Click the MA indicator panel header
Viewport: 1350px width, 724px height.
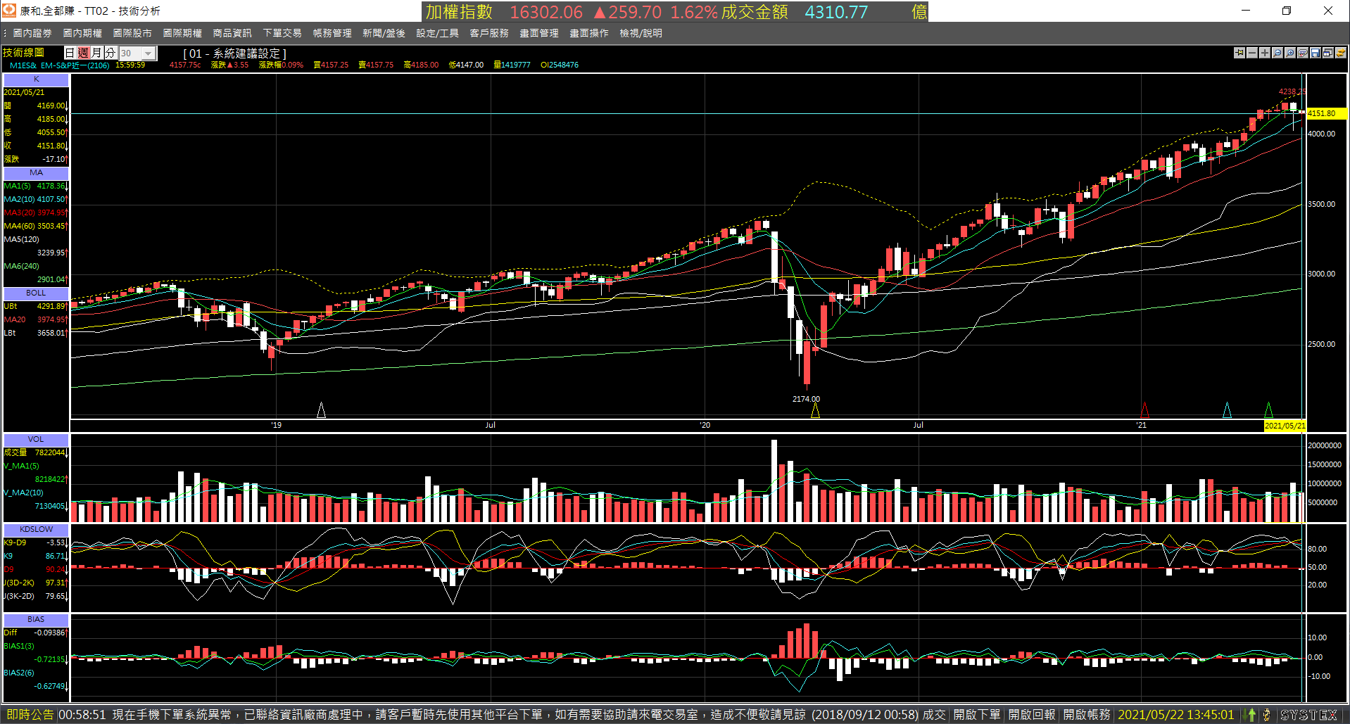point(36,172)
